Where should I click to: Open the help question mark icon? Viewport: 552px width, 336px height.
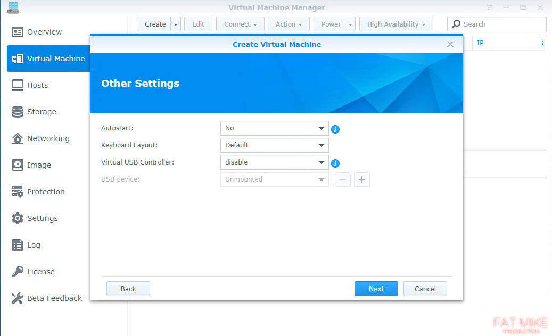click(x=489, y=7)
